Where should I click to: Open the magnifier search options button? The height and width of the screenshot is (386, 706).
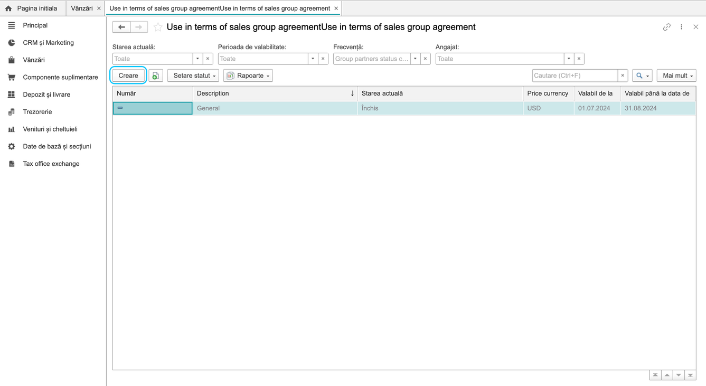[642, 76]
